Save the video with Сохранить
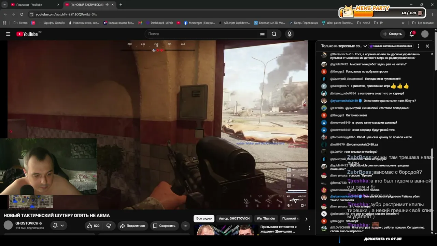Viewport: 437px width, 246px height. [164, 225]
